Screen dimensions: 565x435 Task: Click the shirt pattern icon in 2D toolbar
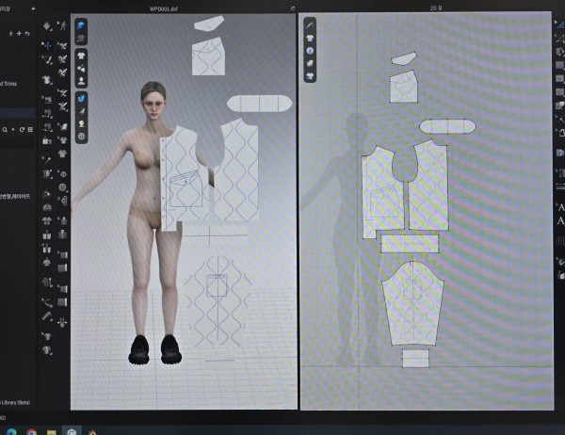point(310,38)
